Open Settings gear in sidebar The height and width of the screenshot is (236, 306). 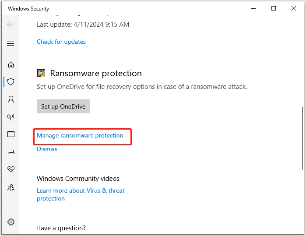click(11, 222)
